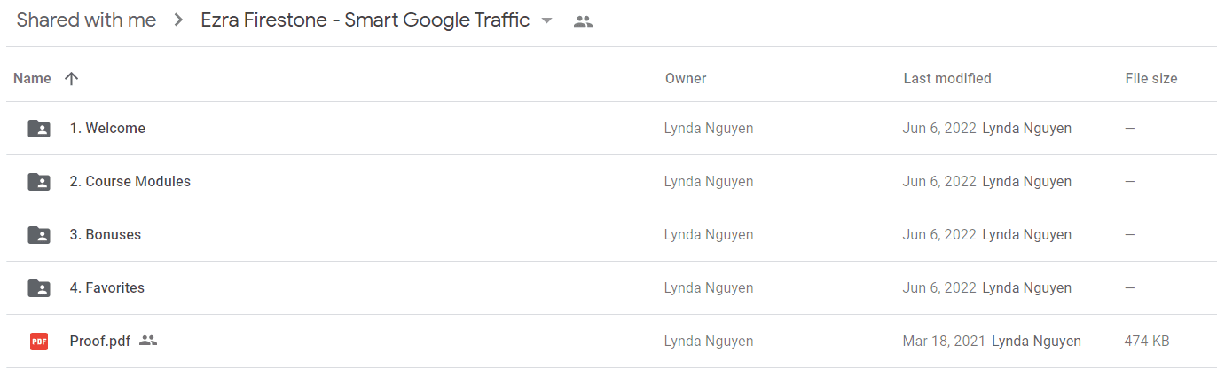Click the File size column header
The image size is (1217, 369).
point(1151,78)
